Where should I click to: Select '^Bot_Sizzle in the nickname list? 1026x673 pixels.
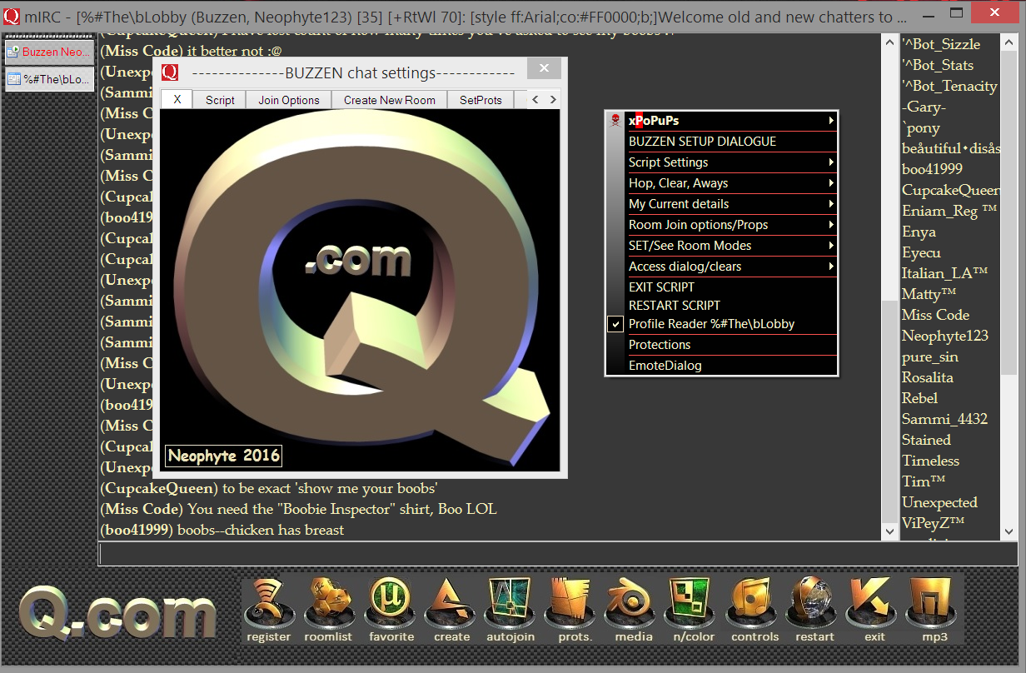941,44
